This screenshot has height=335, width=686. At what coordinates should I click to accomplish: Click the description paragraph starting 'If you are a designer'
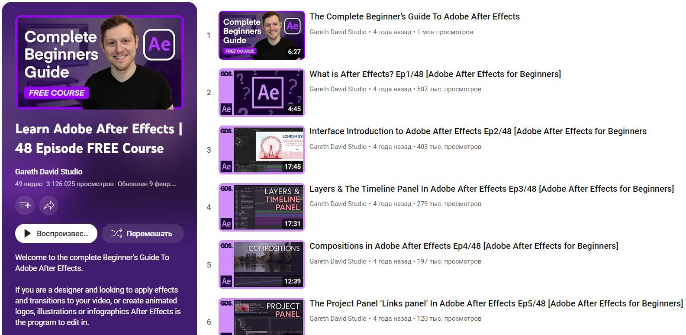click(98, 306)
